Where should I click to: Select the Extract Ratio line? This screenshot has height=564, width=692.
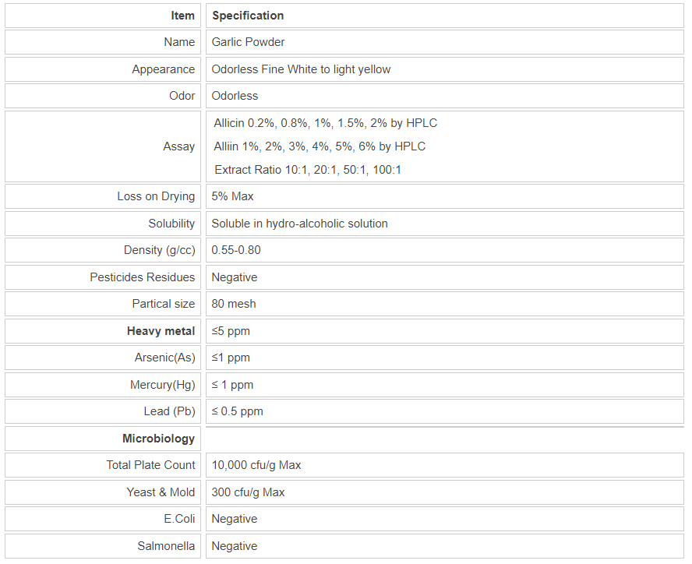308,170
